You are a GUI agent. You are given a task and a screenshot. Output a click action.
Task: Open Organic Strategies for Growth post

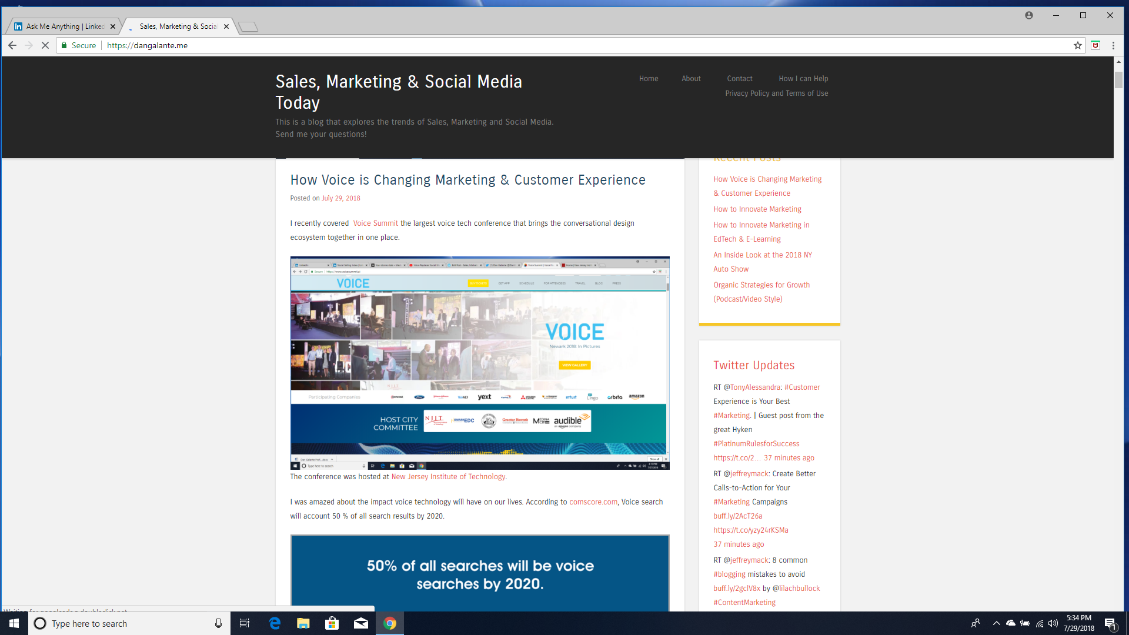pos(761,292)
